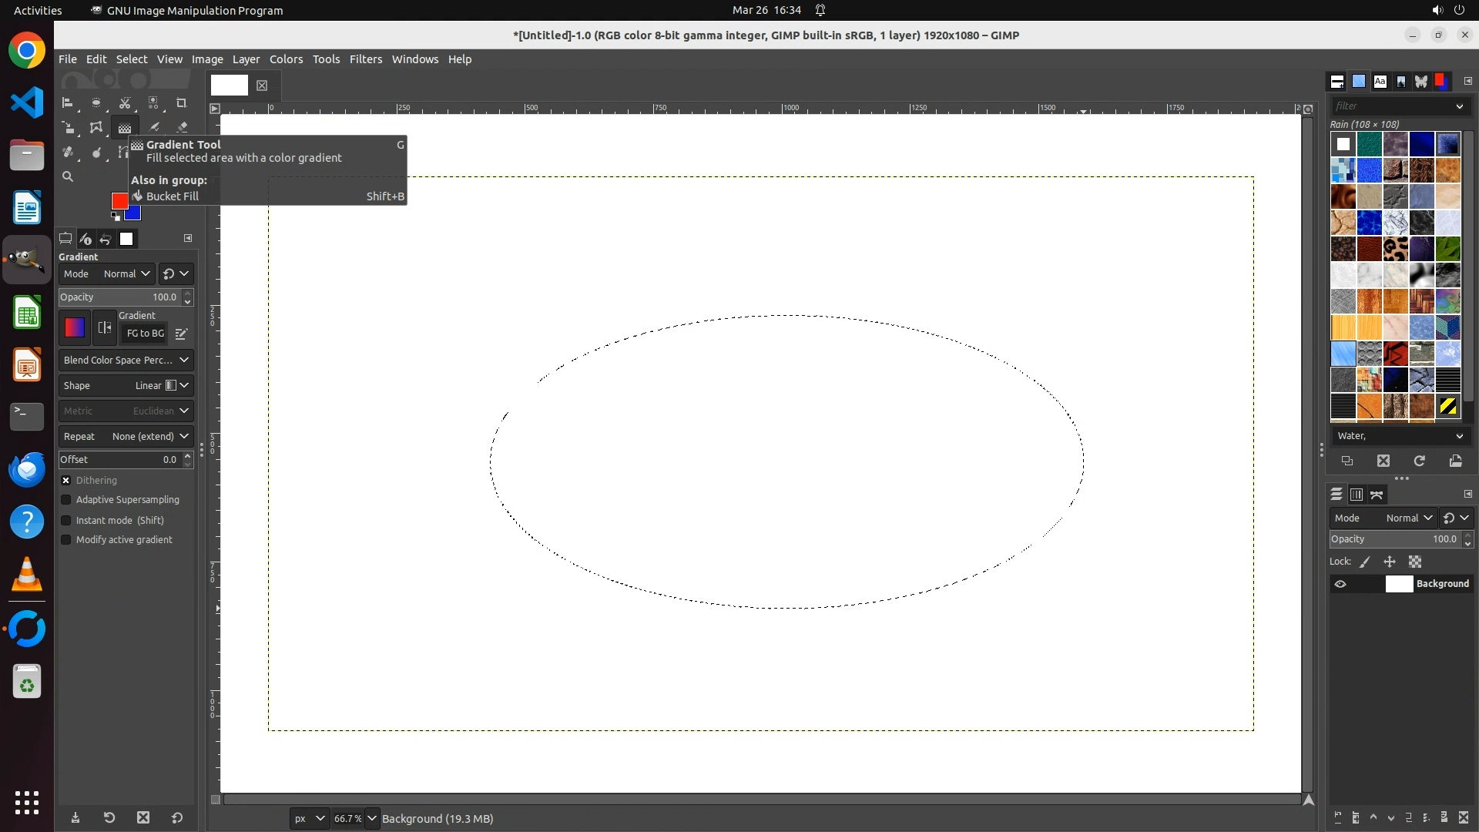Click the Alignment tool icon
The height and width of the screenshot is (832, 1479).
tap(68, 102)
